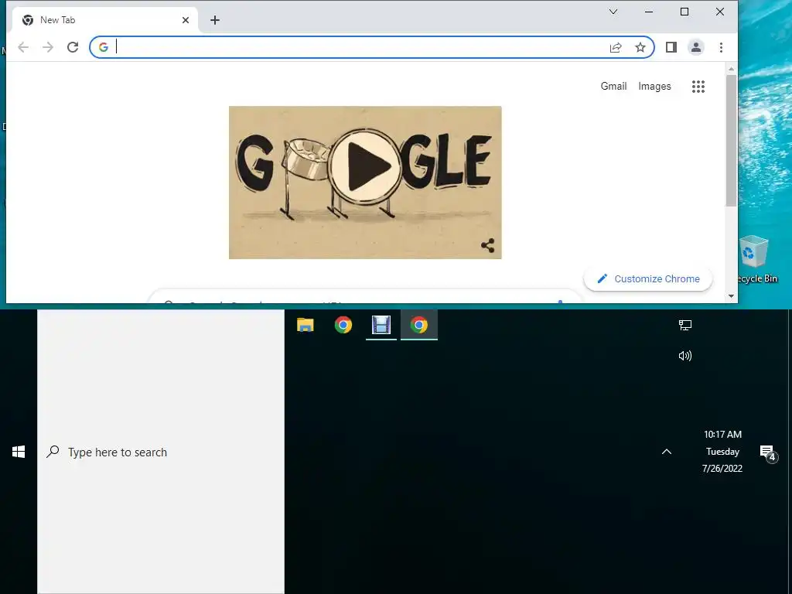Expand the tab search chevron

(x=613, y=12)
